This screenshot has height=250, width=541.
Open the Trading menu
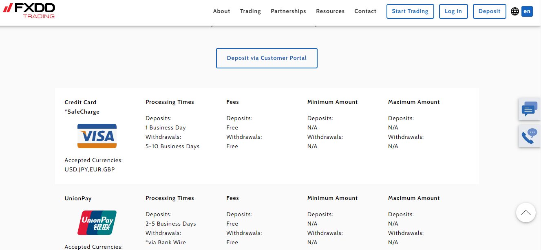point(250,11)
